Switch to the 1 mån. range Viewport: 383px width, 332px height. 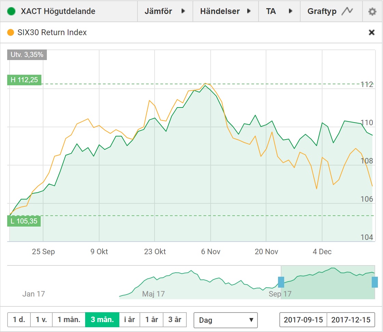[69, 320]
